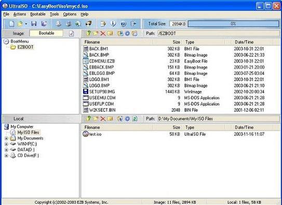Select the EZBOOT folder in the image tree

pos(25,47)
